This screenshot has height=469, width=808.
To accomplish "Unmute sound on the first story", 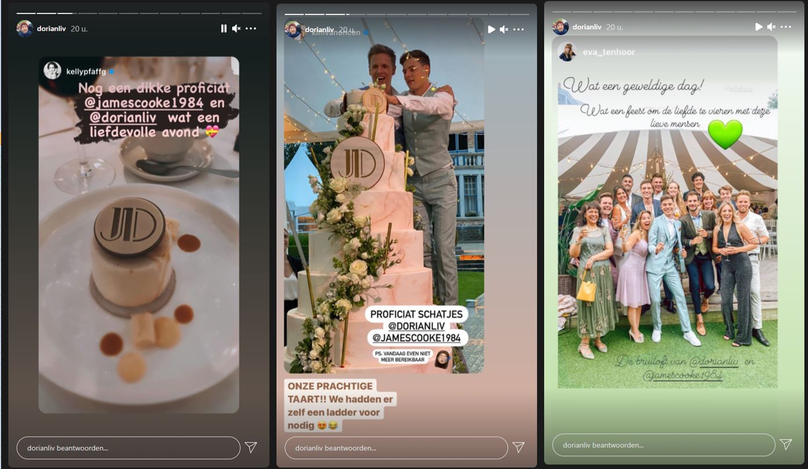I will (x=236, y=28).
